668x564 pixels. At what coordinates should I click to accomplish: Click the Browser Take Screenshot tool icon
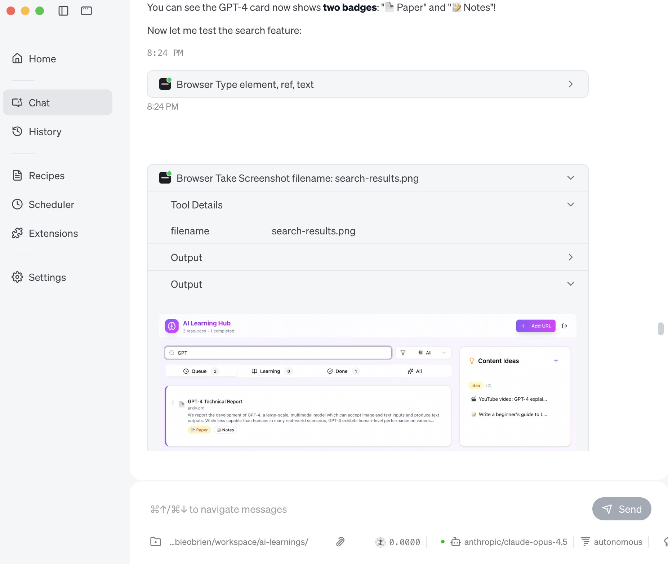(x=165, y=178)
